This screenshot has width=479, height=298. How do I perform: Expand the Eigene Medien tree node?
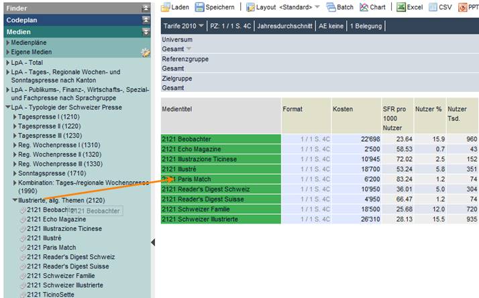tap(8, 52)
